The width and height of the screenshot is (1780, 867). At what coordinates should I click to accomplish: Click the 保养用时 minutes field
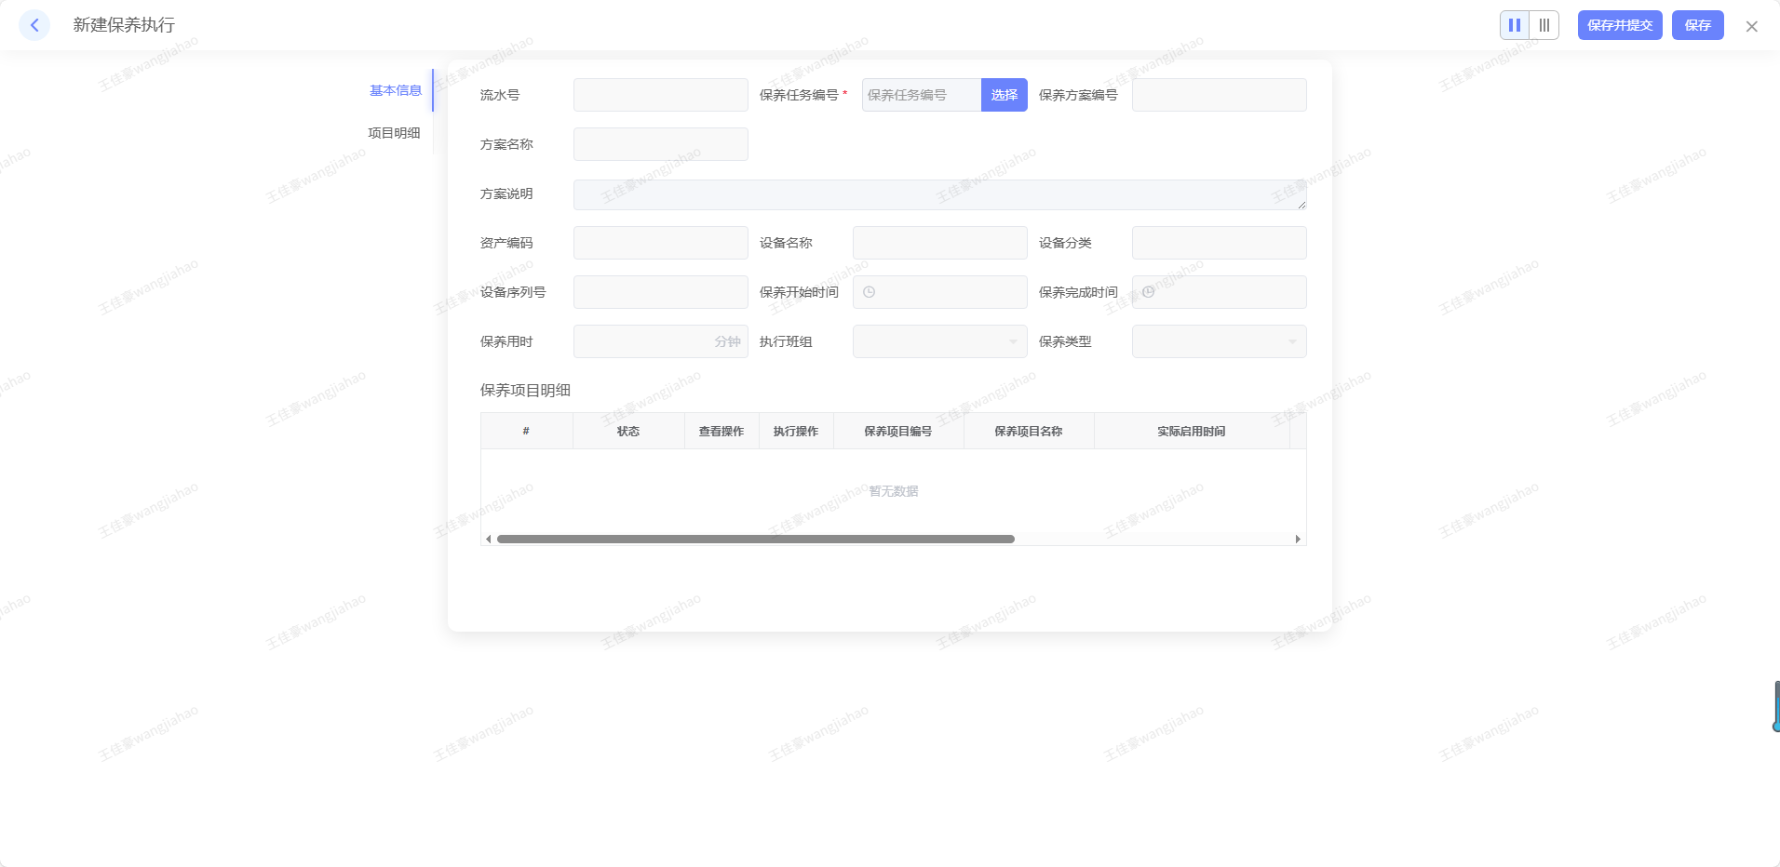644,341
